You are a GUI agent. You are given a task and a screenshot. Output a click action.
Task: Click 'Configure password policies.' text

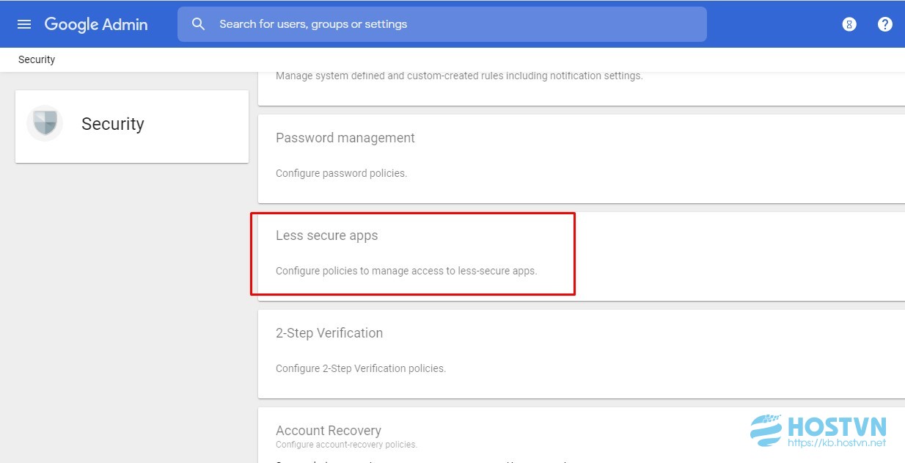click(341, 174)
